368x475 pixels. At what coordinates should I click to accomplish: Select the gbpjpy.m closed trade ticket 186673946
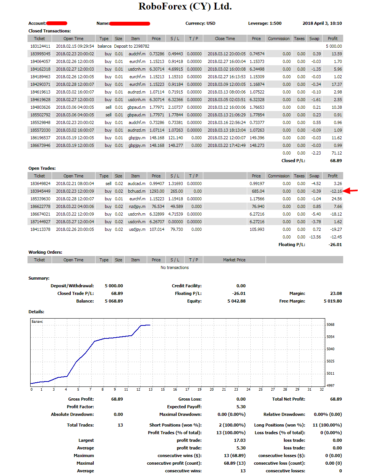pyautogui.click(x=39, y=145)
